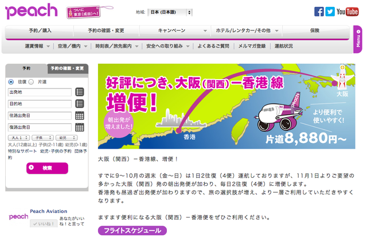Viewport: 367px width, 241px height.
Task: Expand the キャンペーン menu dropdown
Action: click(205, 30)
